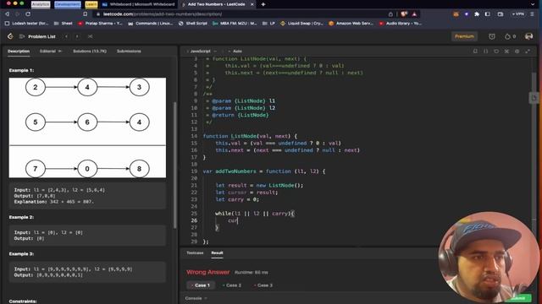Open the JavaScript language dropdown

(202, 51)
